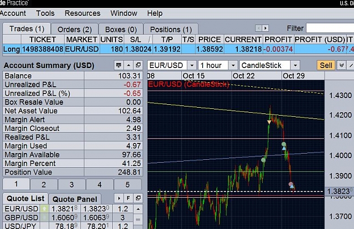Viewport: 354px width, 229px height.
Task: Sort trades by PRICE column header
Action: pyautogui.click(x=210, y=40)
